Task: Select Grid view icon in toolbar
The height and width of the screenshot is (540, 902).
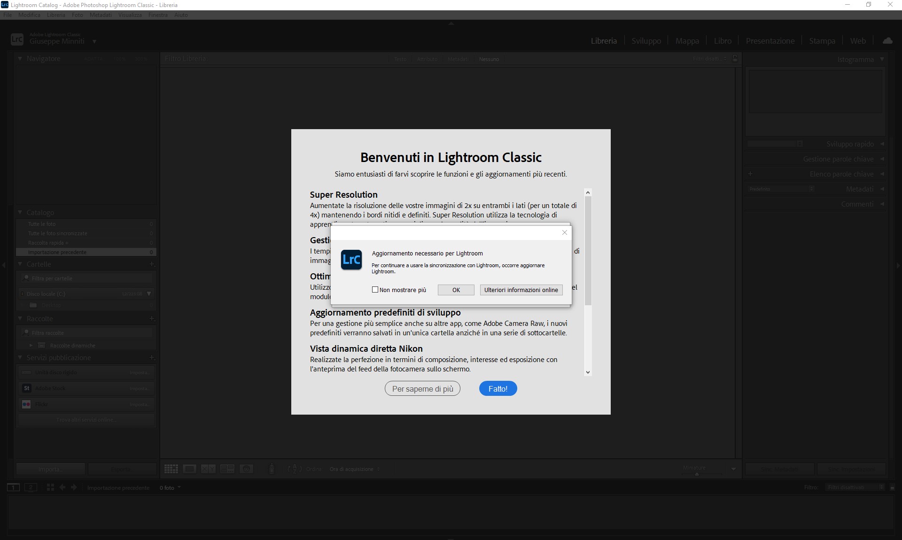Action: pos(171,469)
